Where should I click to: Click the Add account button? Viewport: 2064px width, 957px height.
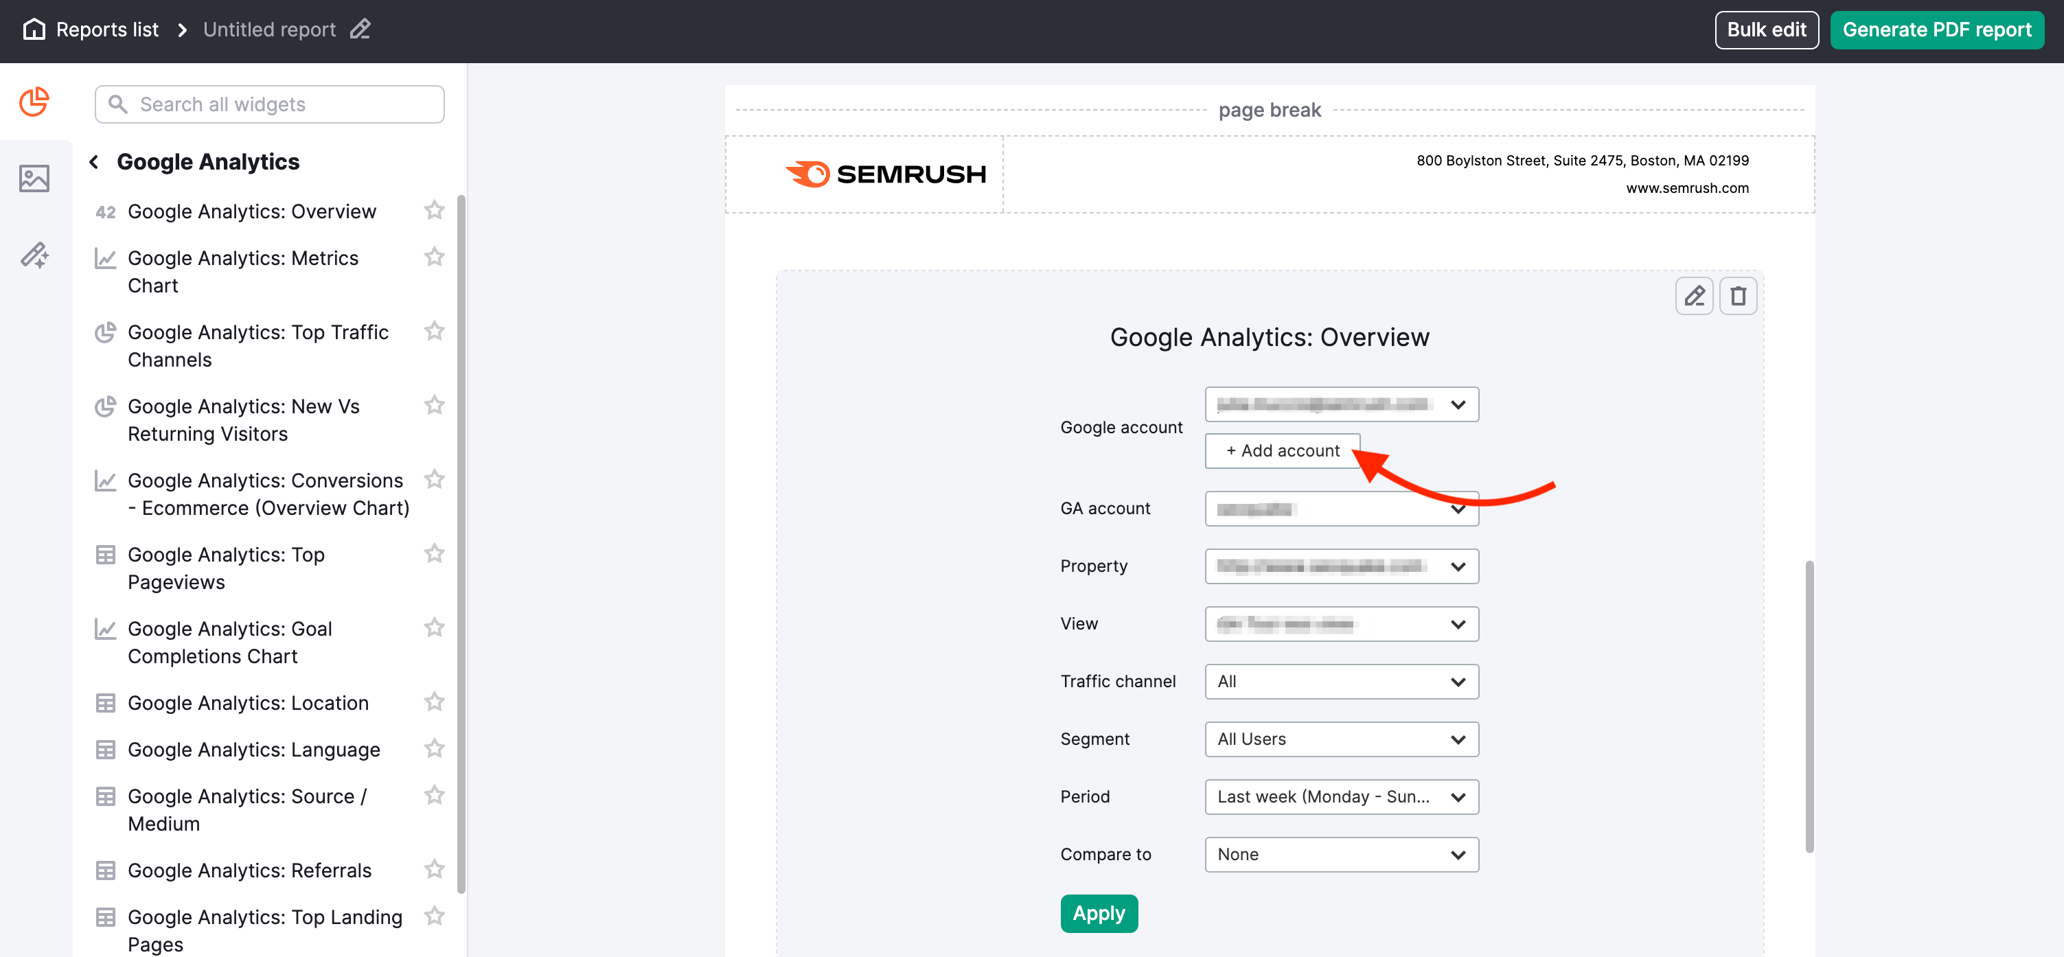coord(1282,449)
